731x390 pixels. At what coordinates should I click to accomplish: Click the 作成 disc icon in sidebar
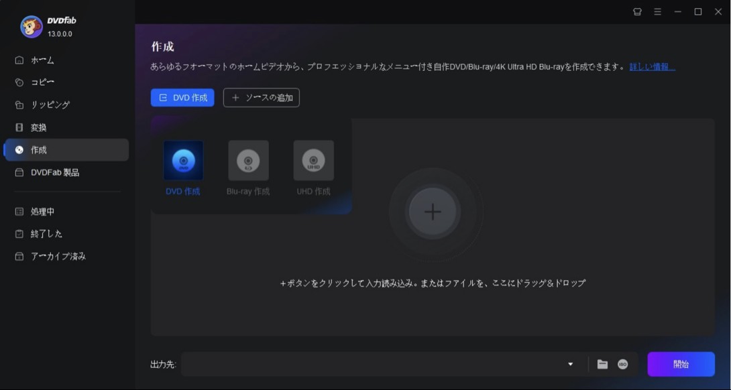tap(19, 150)
